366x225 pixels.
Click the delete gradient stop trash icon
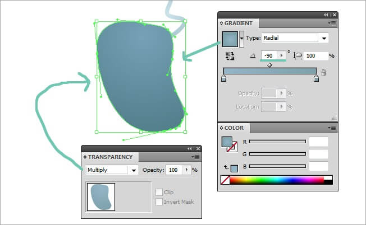click(x=323, y=72)
